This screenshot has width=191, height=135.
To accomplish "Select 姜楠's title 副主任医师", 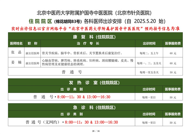I will click(32, 63).
